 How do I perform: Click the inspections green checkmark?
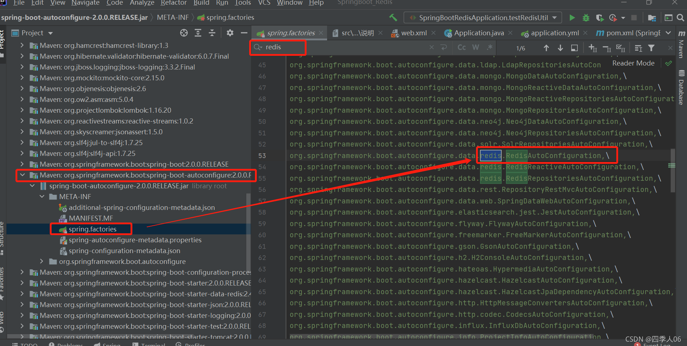[669, 63]
